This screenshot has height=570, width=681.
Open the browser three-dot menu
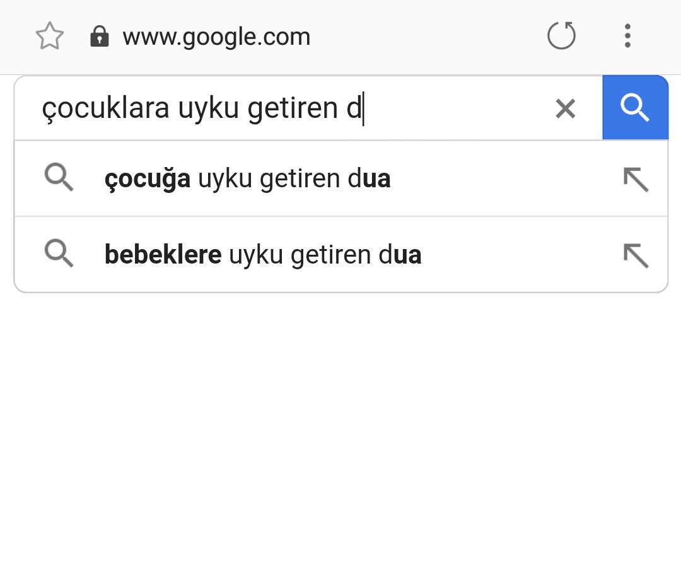(x=627, y=35)
